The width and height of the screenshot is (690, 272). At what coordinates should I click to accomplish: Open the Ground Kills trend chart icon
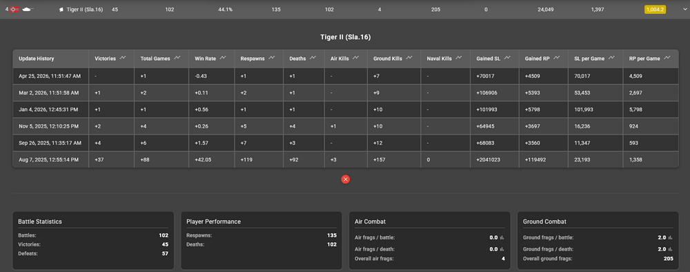click(408, 58)
